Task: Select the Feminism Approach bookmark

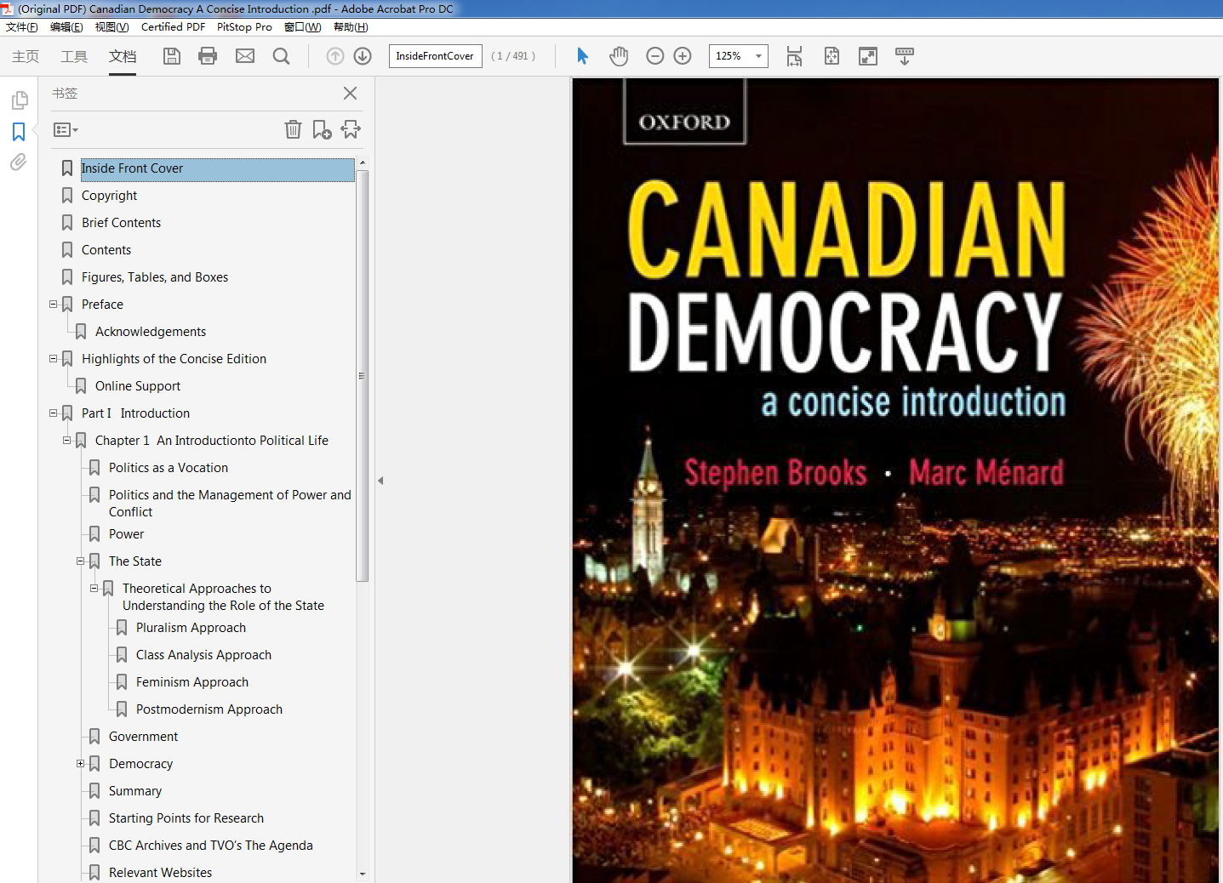Action: coord(192,682)
